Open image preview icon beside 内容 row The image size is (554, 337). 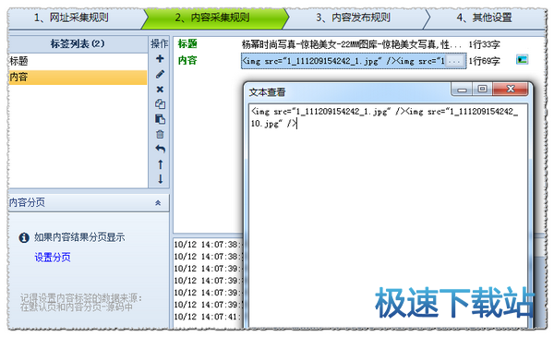coord(522,60)
